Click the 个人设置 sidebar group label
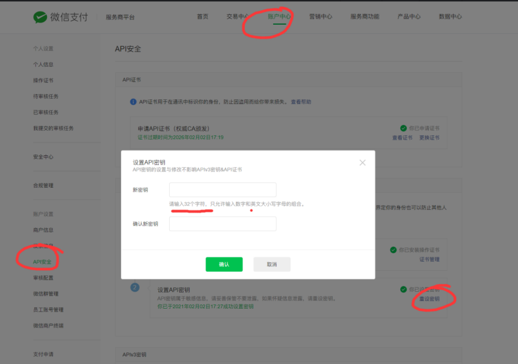The height and width of the screenshot is (364, 518). point(43,49)
